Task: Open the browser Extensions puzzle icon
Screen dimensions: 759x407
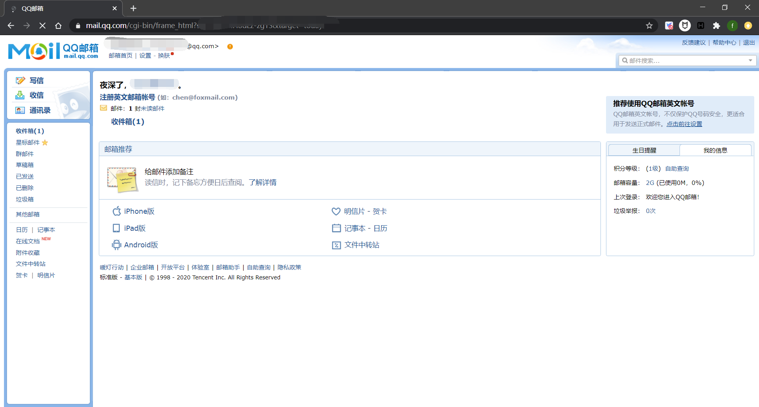Action: 716,26
